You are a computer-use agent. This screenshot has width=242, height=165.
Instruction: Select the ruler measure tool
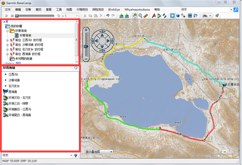(146, 16)
